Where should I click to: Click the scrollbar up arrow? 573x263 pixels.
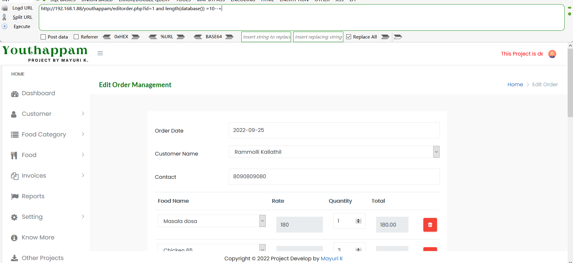point(570,46)
